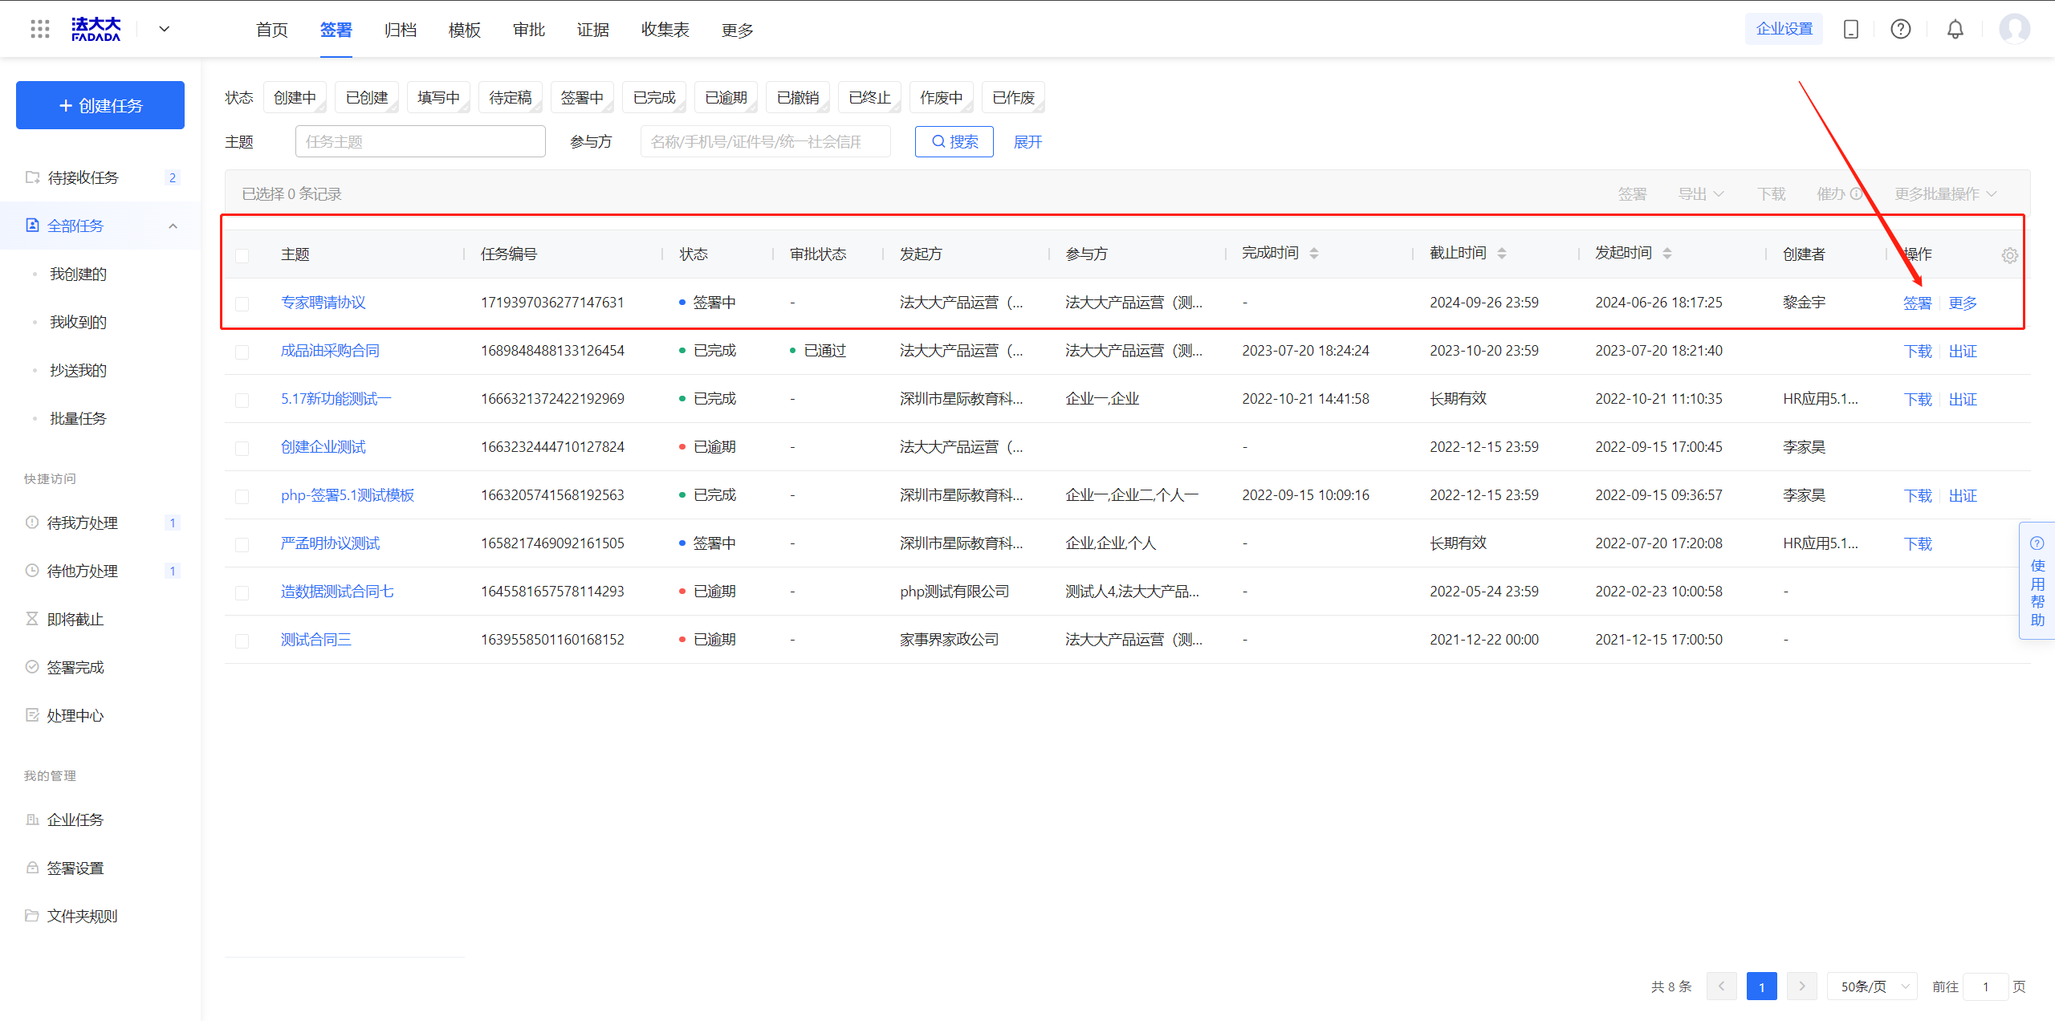Check the 成品油采购合同 row checkbox

[x=242, y=352]
